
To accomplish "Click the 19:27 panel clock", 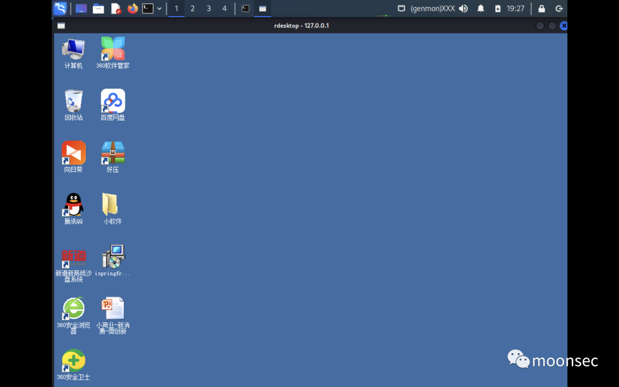I will pos(516,8).
